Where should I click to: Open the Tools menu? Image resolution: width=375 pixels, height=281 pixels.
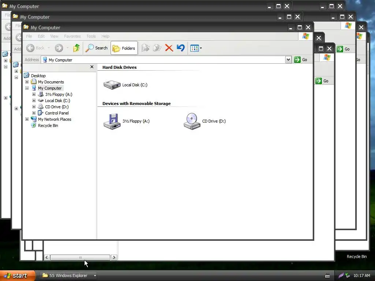[x=91, y=36]
